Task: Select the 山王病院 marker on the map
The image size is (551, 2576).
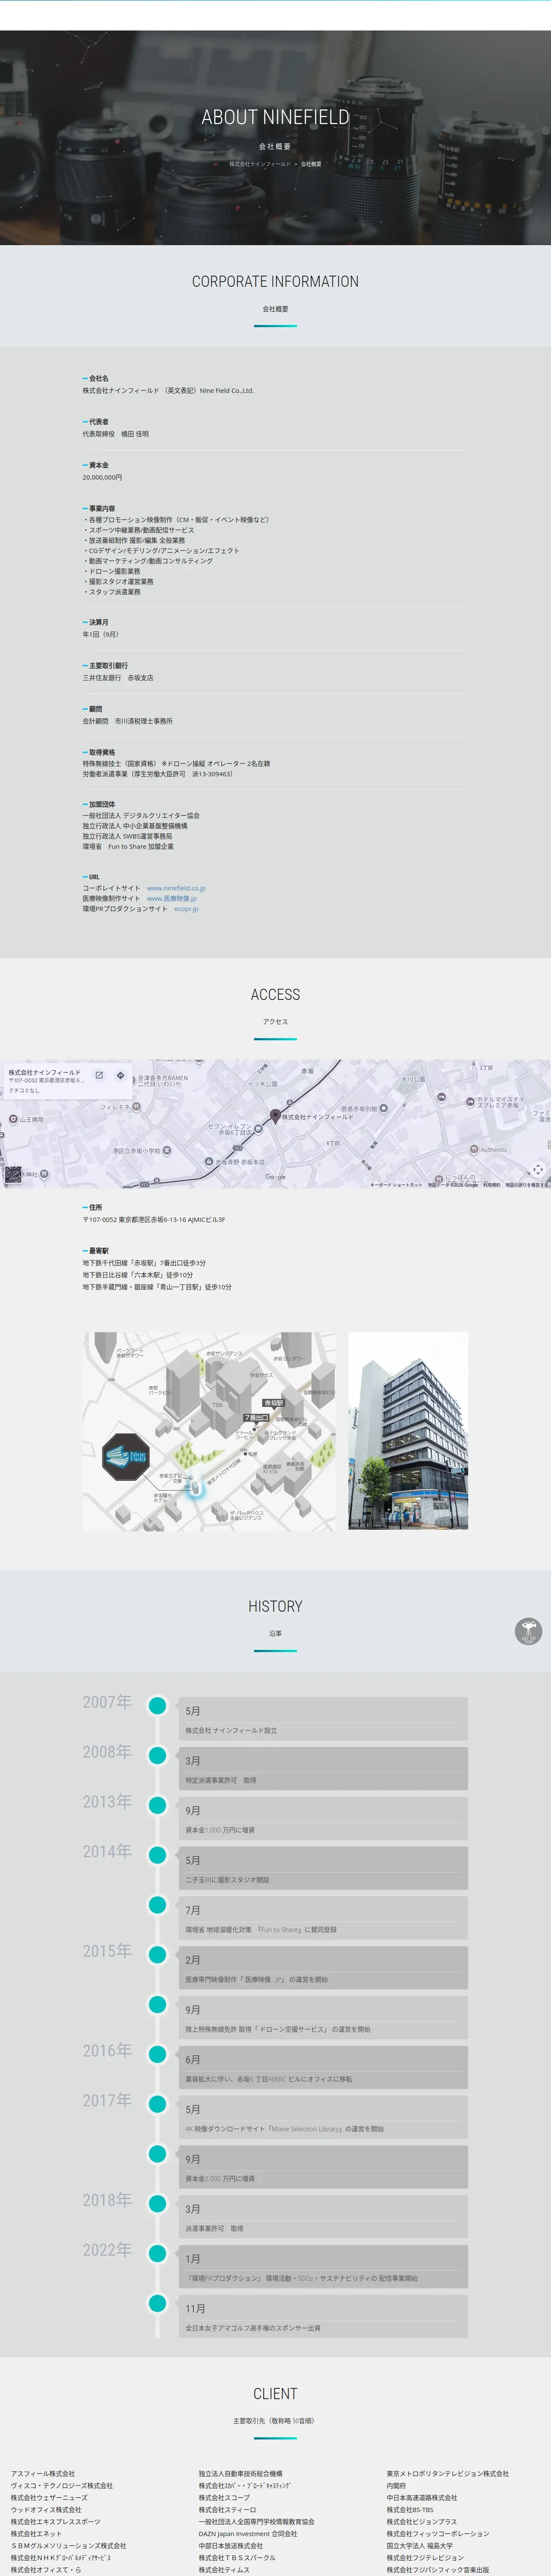Action: click(13, 1119)
